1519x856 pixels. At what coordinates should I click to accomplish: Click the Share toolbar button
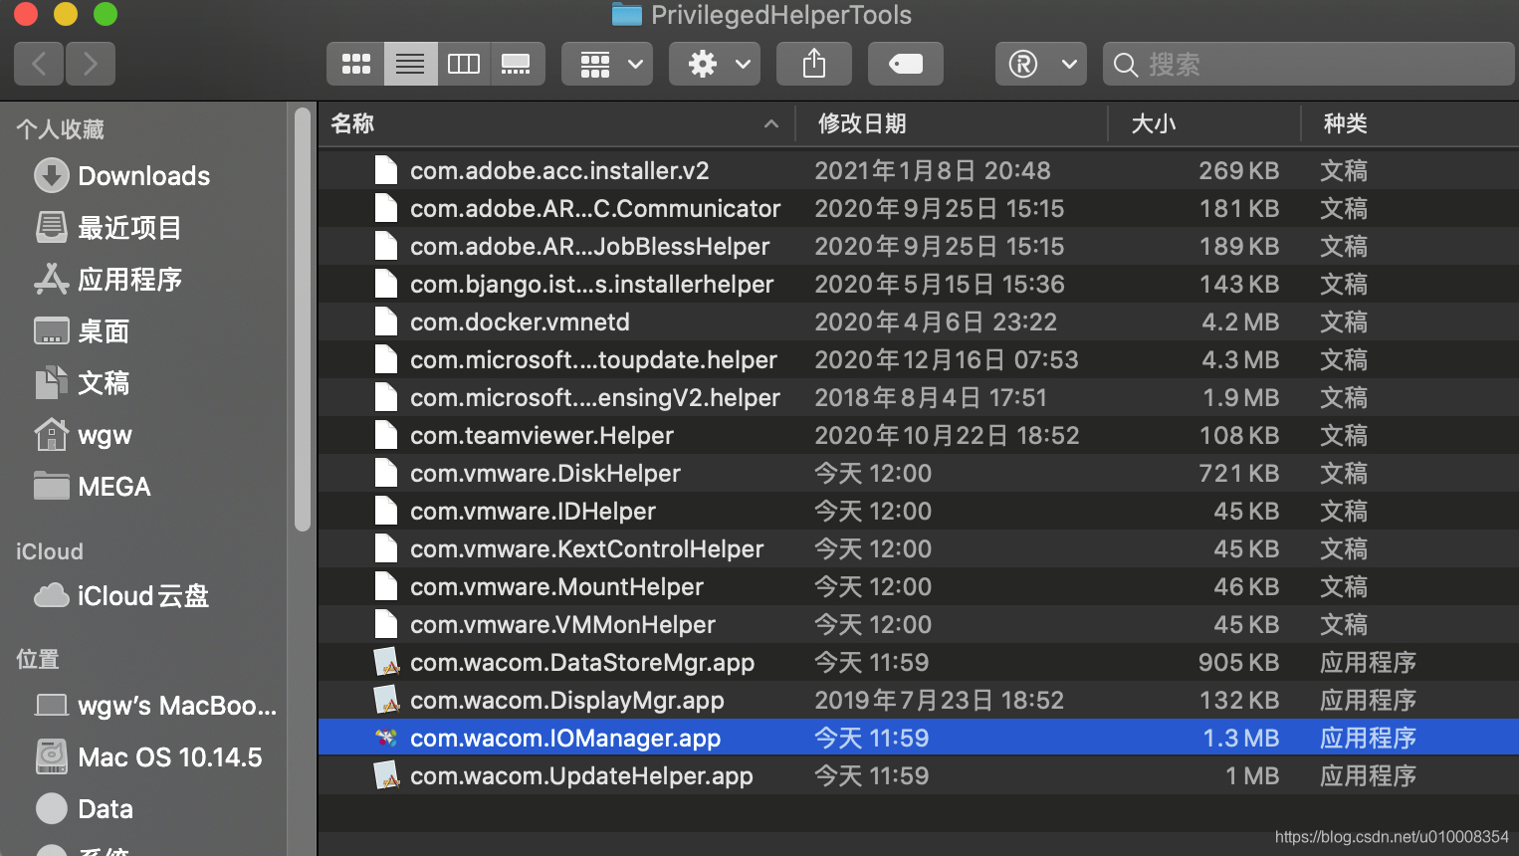click(x=814, y=65)
